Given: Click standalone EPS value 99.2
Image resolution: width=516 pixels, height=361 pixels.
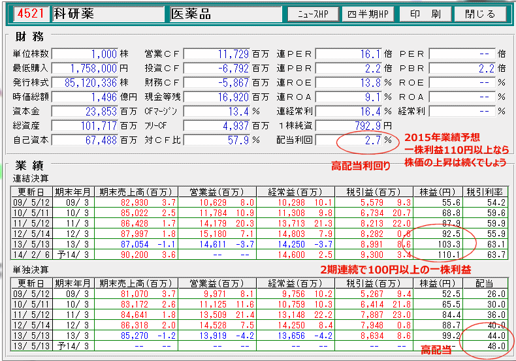Looking at the screenshot, I should [x=451, y=336].
